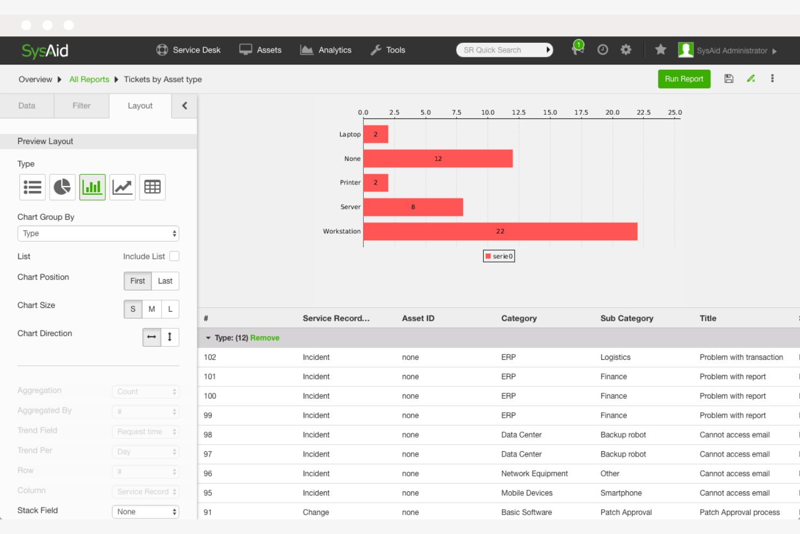
Task: Select the table layout type
Action: (152, 187)
